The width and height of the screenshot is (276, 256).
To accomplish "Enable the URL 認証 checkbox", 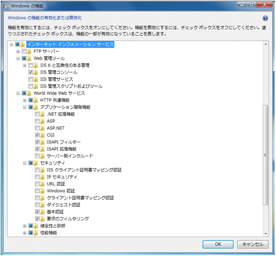I will pos(37,184).
